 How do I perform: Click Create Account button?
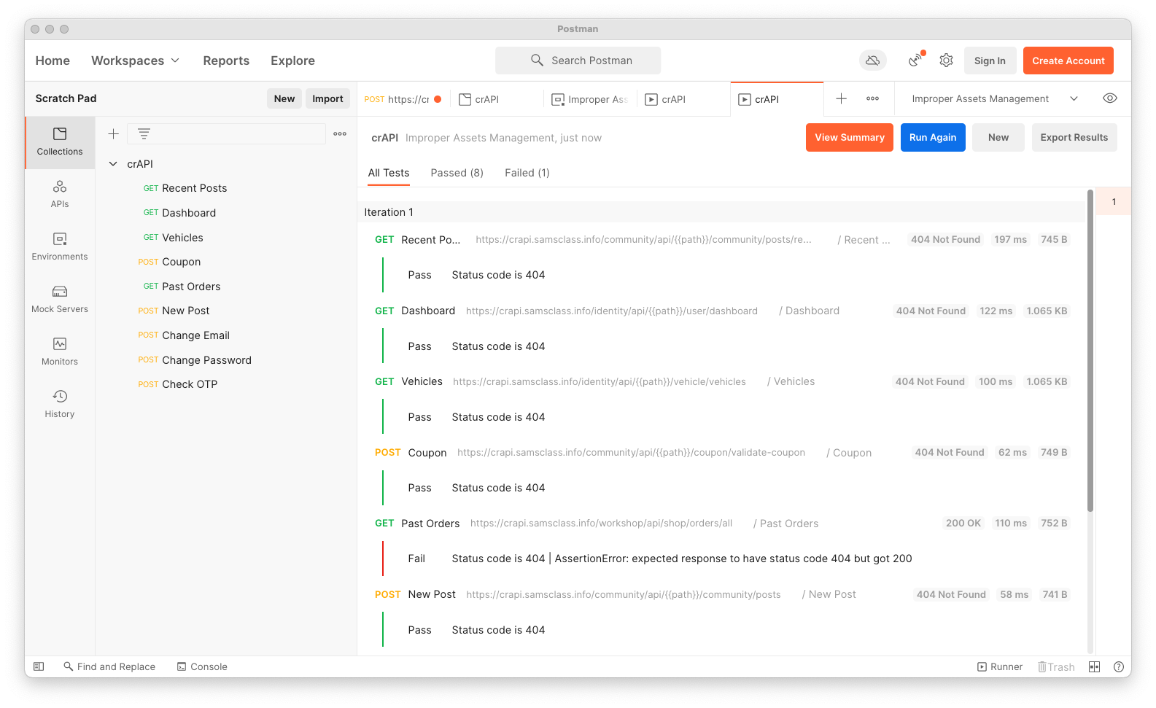pyautogui.click(x=1068, y=61)
